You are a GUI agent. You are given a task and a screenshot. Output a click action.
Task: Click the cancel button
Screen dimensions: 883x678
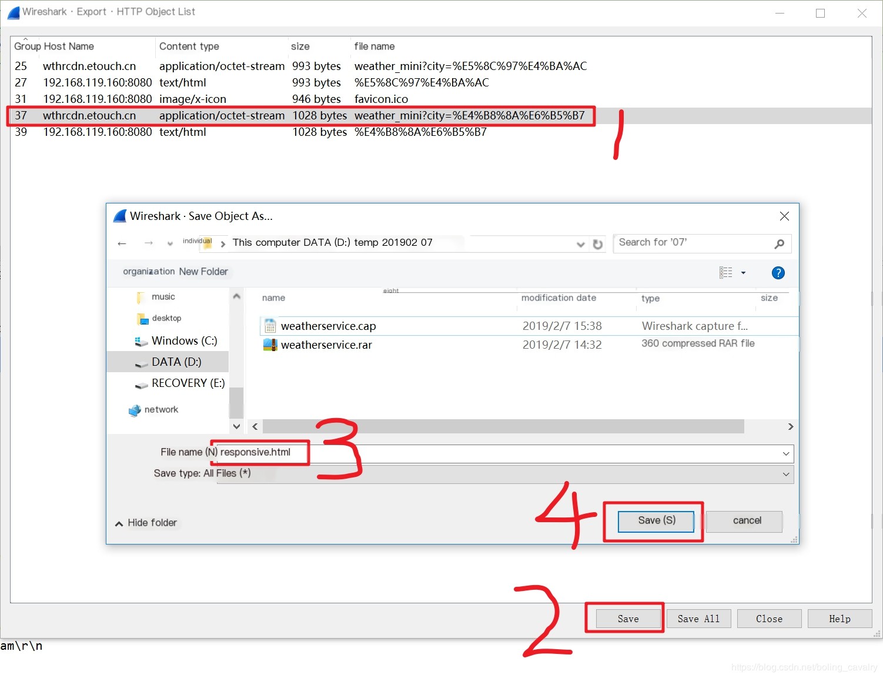click(744, 521)
